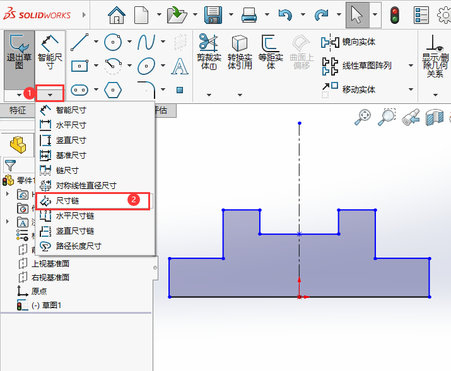This screenshot has height=371, width=451.
Task: Select the corner Rectangle tool
Action: pos(79,66)
